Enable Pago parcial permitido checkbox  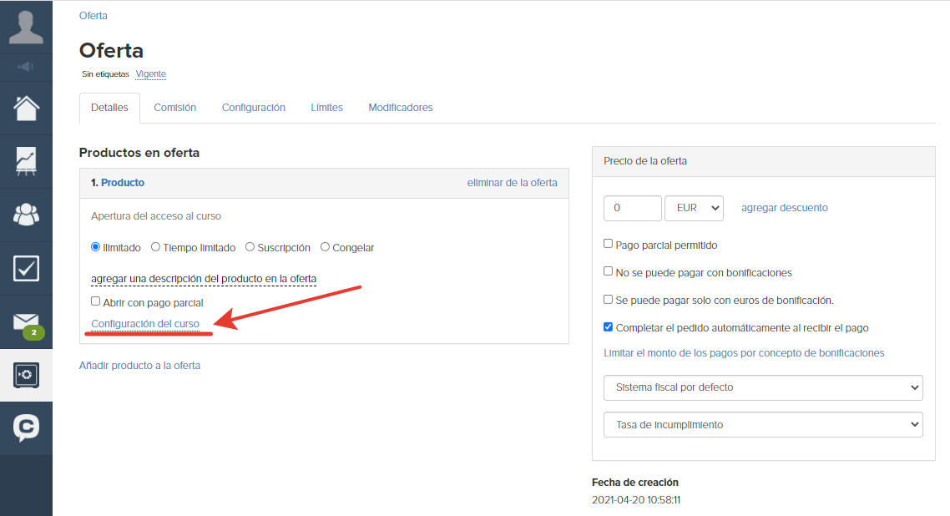click(x=609, y=244)
